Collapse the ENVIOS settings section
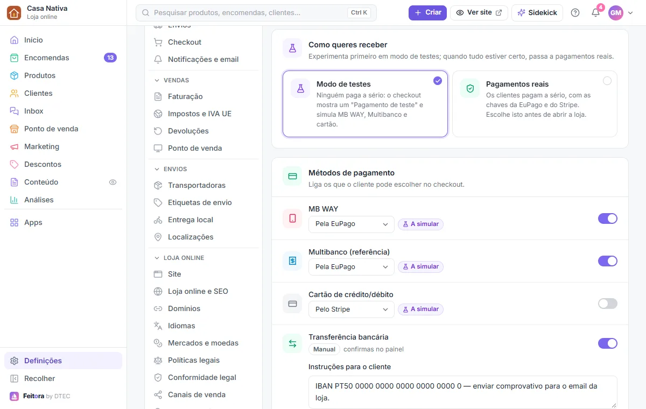The image size is (646, 409). coord(171,169)
